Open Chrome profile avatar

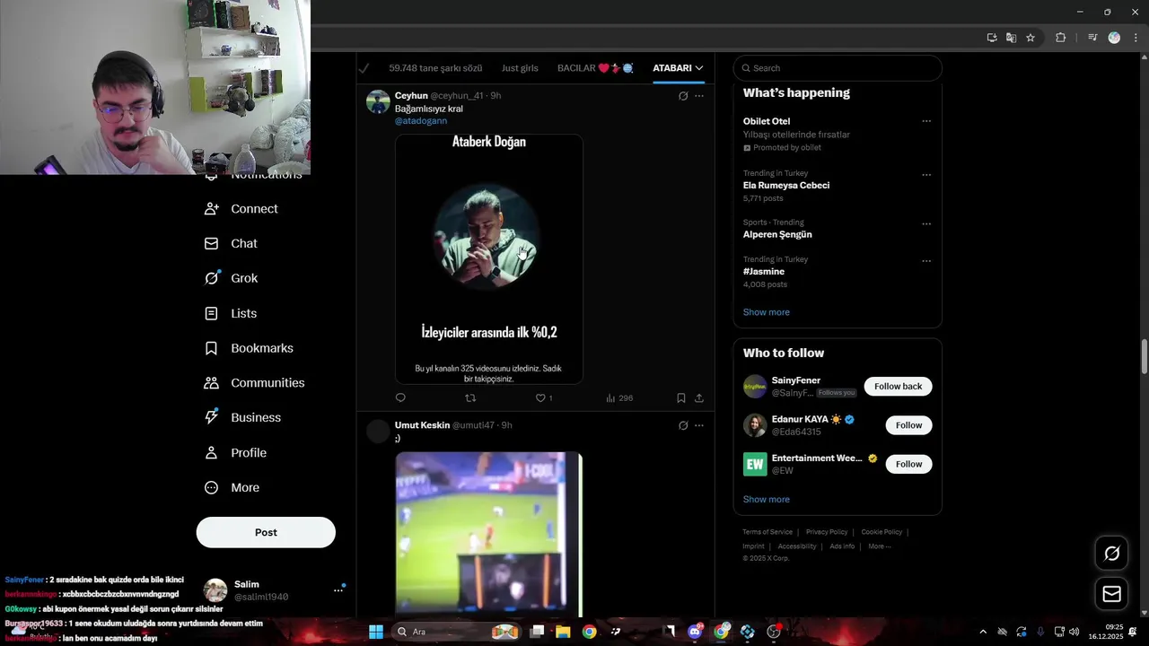tap(1114, 38)
